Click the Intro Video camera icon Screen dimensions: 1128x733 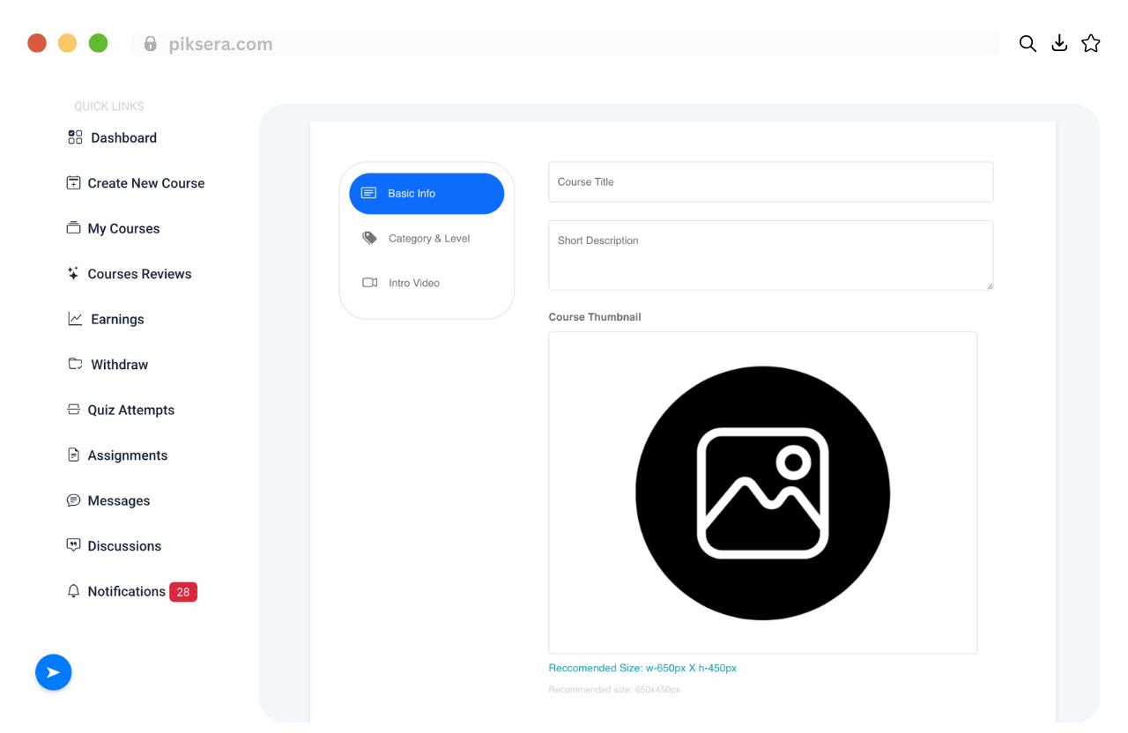click(x=369, y=283)
